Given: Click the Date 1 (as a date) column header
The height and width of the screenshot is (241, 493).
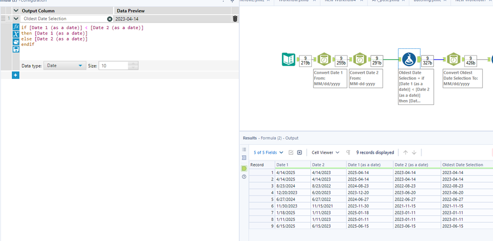Looking at the screenshot, I should (x=370, y=165).
